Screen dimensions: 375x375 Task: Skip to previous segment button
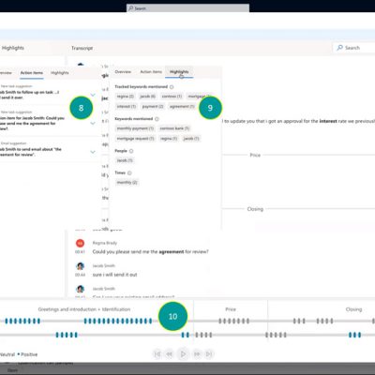click(157, 354)
